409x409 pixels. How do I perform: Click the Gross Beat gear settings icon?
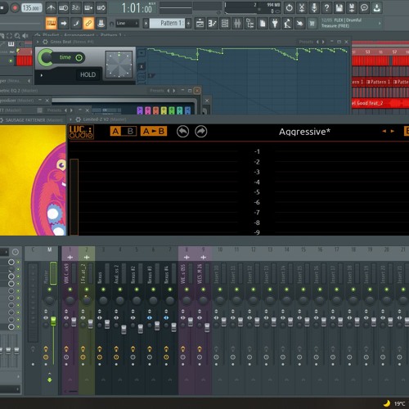[45, 42]
